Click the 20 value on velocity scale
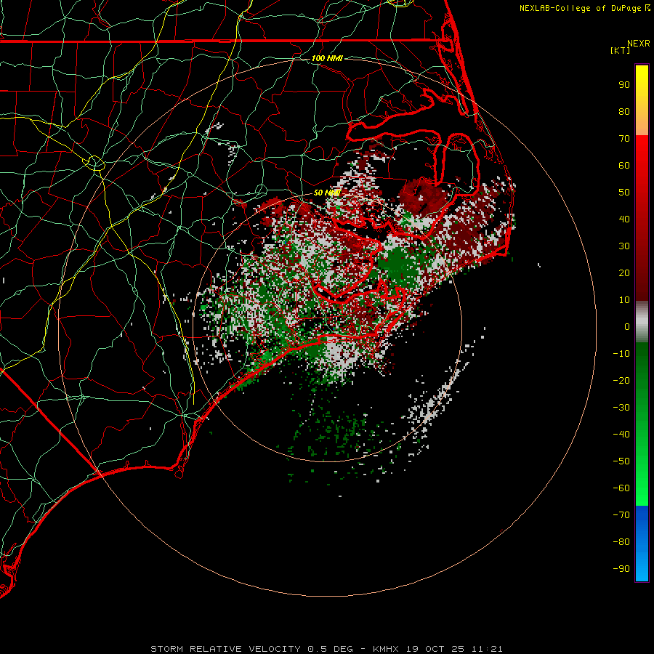The height and width of the screenshot is (654, 654). [624, 272]
